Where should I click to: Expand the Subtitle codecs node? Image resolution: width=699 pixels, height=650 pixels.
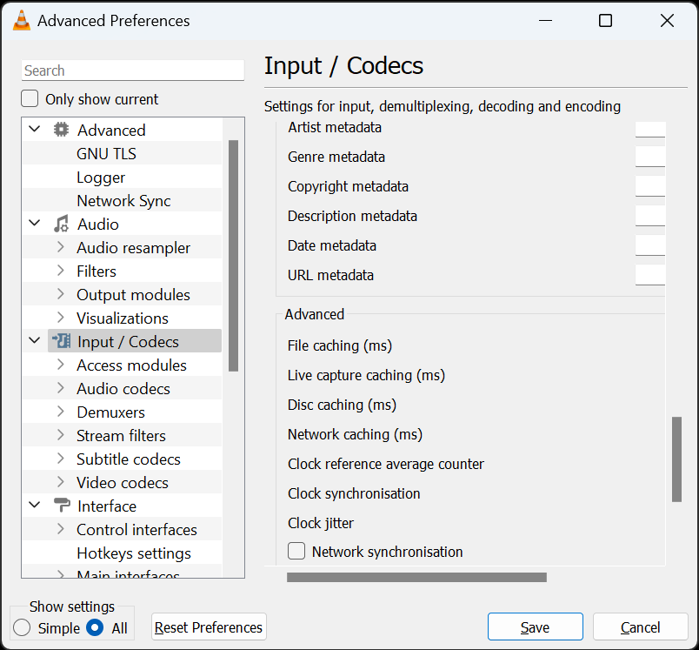pyautogui.click(x=61, y=459)
